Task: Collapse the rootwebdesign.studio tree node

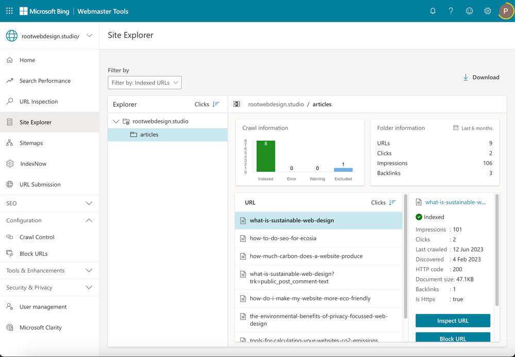Action: pyautogui.click(x=115, y=121)
